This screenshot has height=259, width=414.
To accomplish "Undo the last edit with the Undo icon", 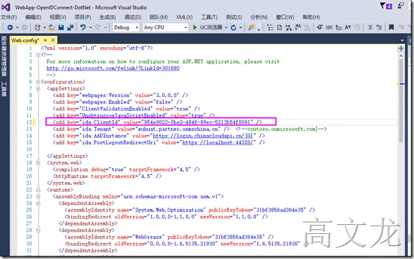I will click(83, 28).
